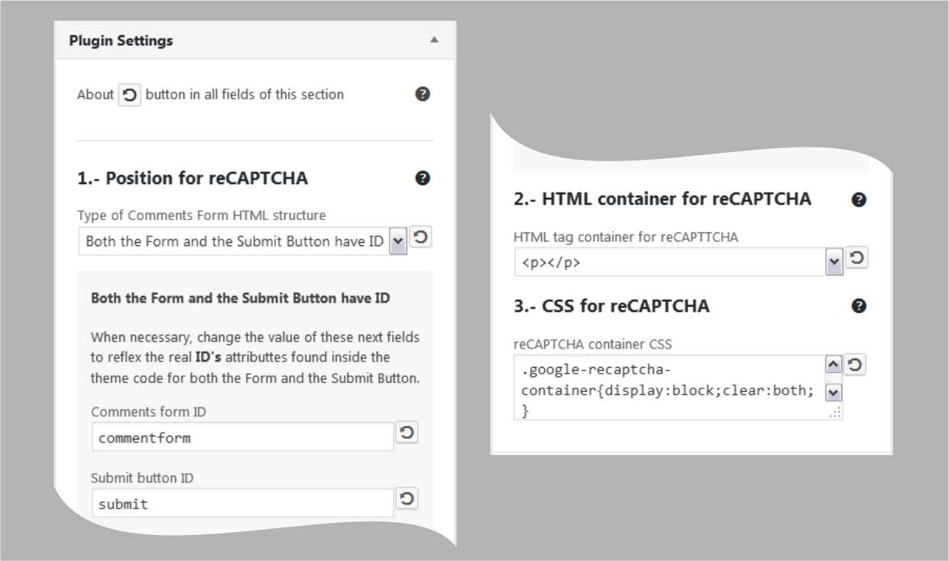This screenshot has width=949, height=561.
Task: Click into the Comments form ID input
Action: pos(242,438)
